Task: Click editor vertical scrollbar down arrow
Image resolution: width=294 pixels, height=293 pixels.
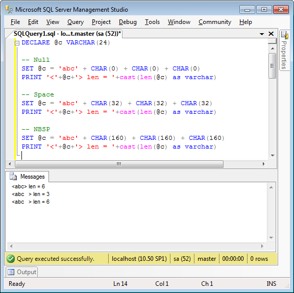Action: [273, 155]
